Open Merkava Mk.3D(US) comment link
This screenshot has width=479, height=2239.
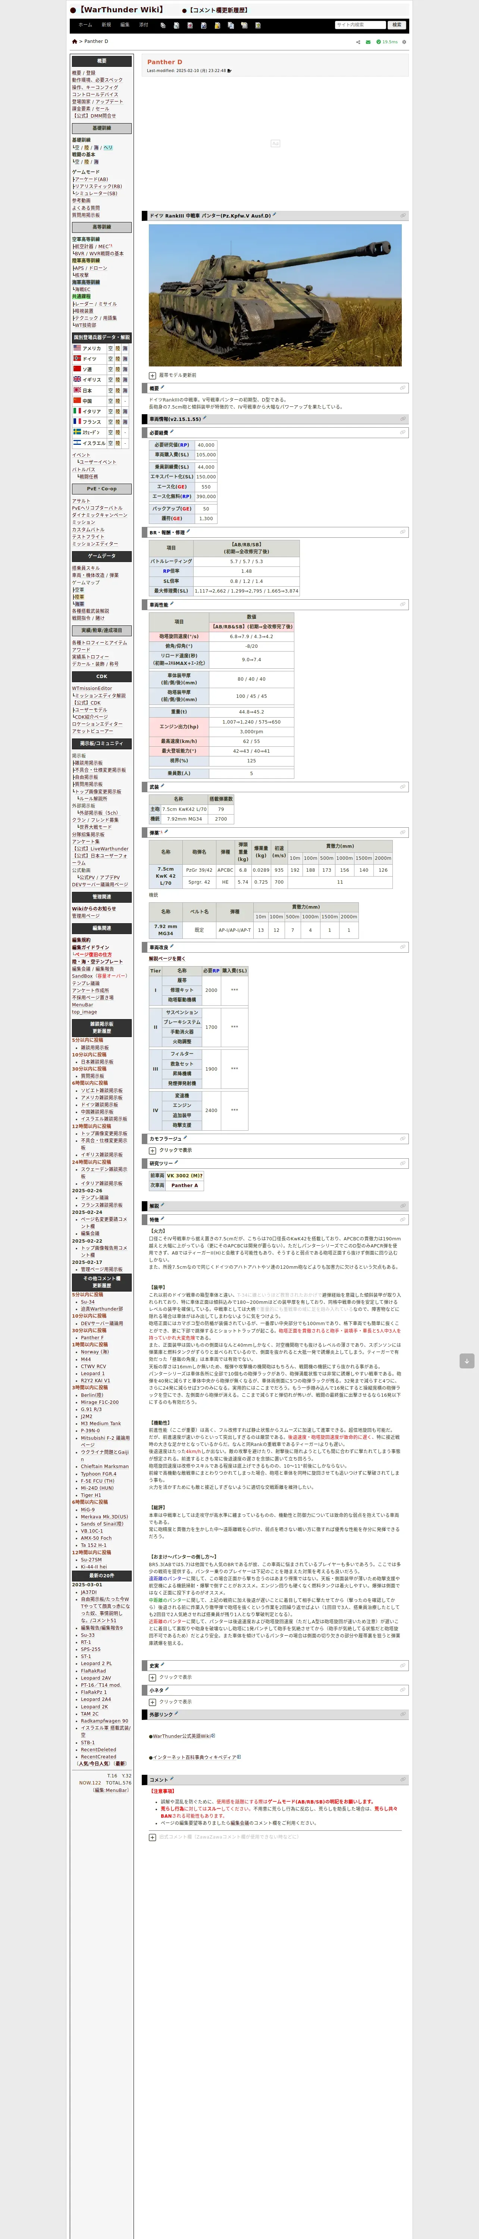pyautogui.click(x=104, y=1517)
